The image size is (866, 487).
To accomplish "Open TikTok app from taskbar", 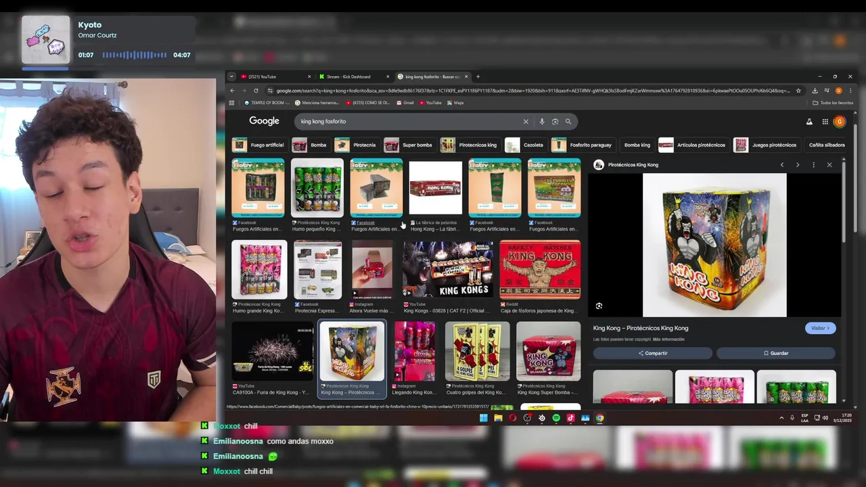I will point(570,418).
